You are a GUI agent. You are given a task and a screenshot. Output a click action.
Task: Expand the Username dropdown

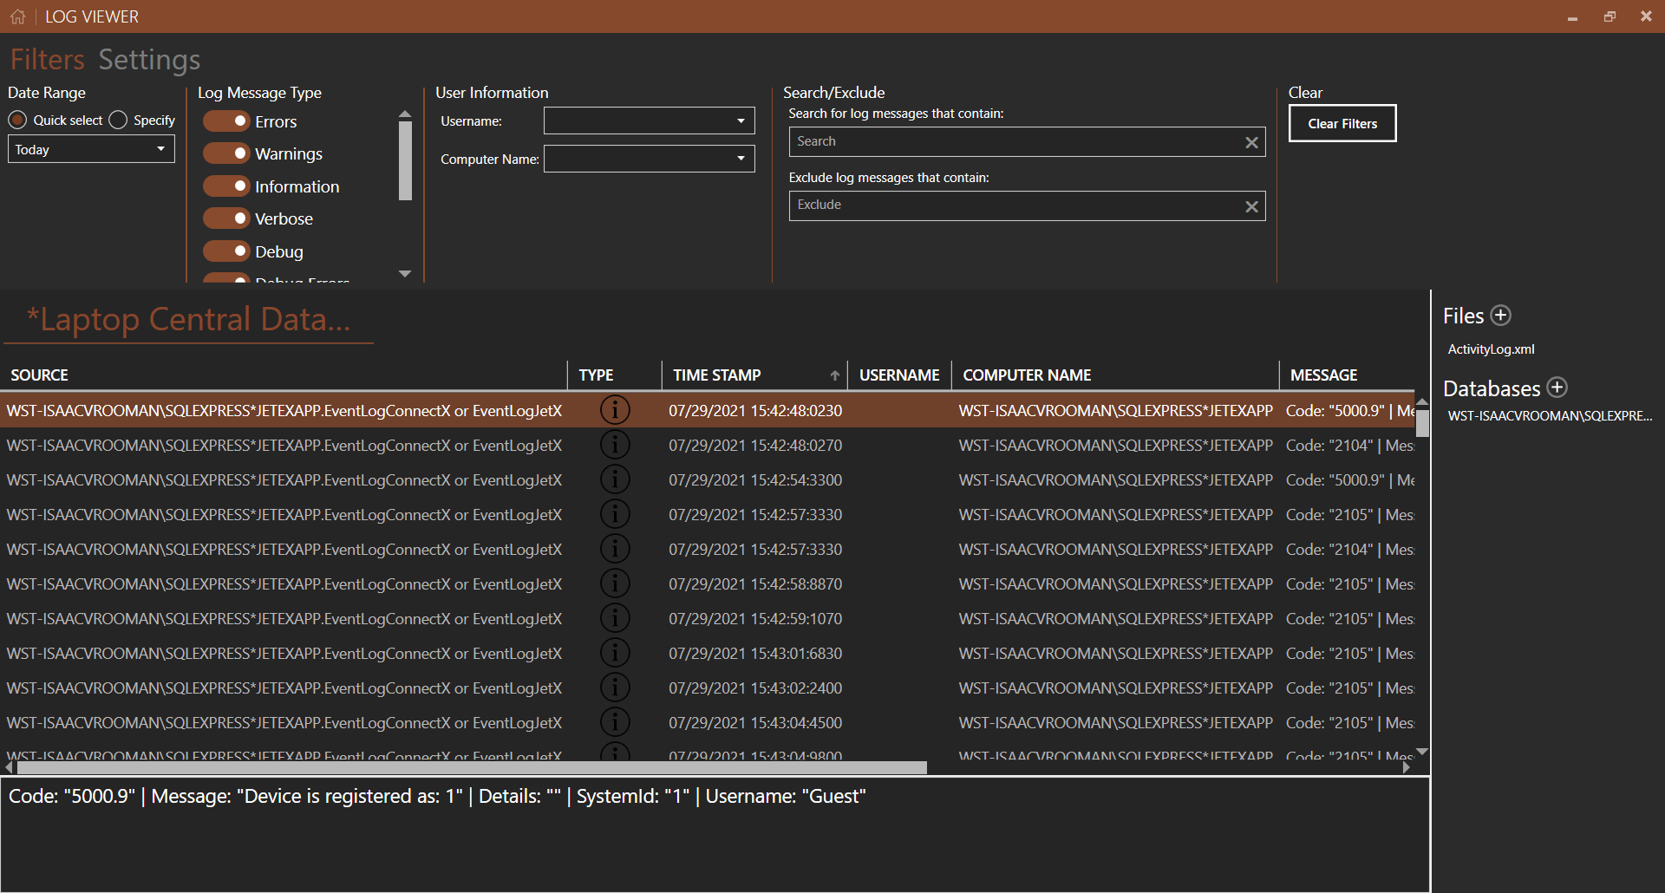(x=741, y=121)
